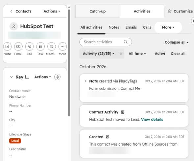Open the Collapse all dropdown

pos(177,42)
